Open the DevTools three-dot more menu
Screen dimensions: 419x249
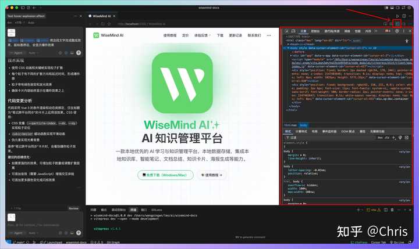[x=403, y=31]
